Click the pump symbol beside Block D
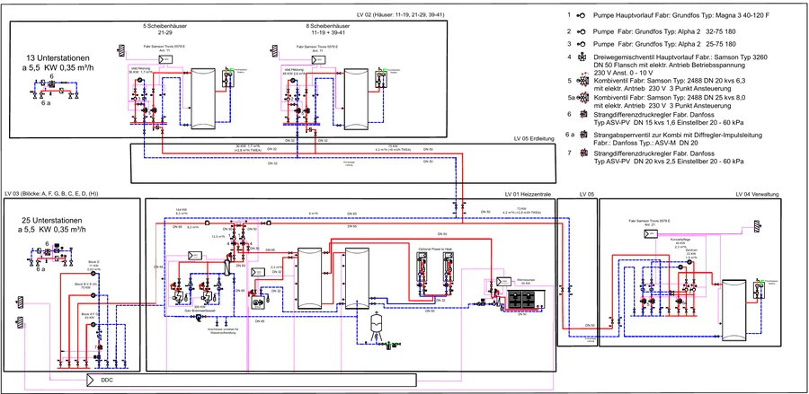Viewport: 809px width, 394px height. [93, 273]
